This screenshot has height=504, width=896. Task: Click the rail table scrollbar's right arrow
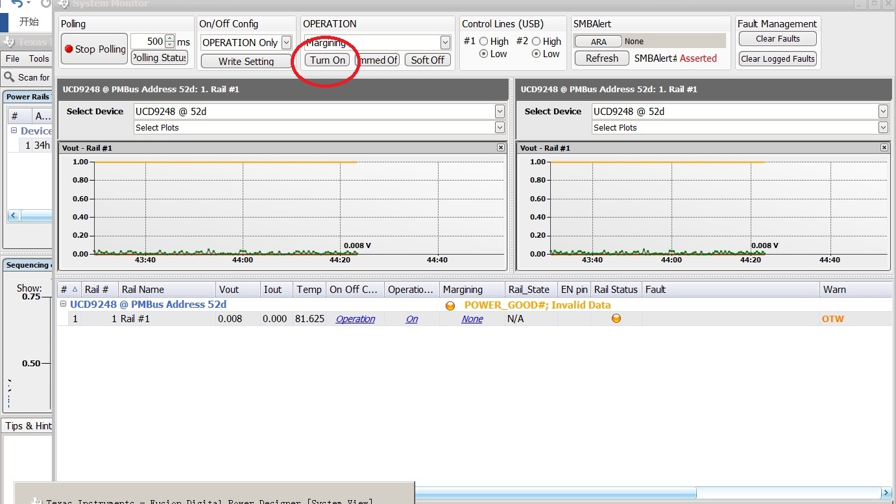coord(886,494)
